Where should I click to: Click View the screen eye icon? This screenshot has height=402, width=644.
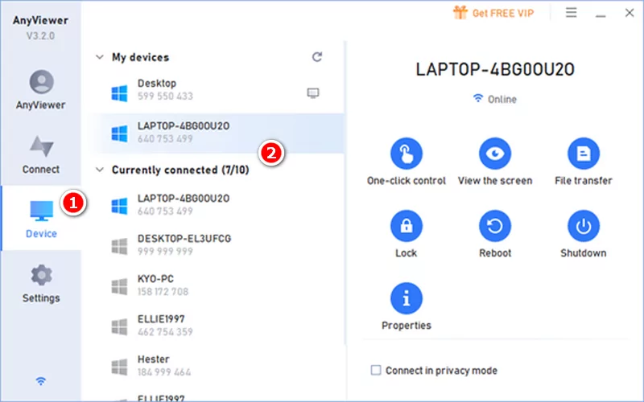point(495,154)
